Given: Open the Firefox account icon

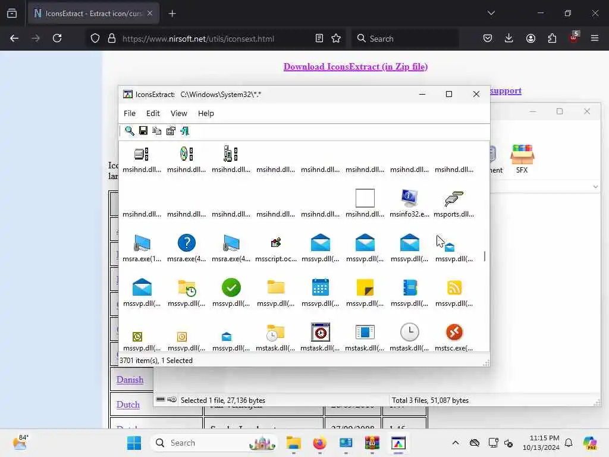Looking at the screenshot, I should [530, 38].
